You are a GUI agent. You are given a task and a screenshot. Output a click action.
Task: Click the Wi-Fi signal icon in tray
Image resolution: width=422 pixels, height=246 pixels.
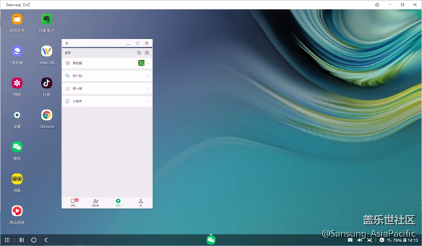click(390, 240)
